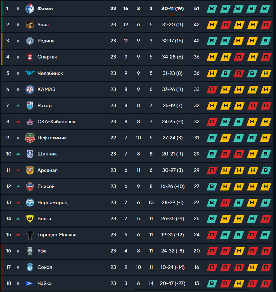Open the Родина team name link
The height and width of the screenshot is (292, 276).
tap(46, 41)
